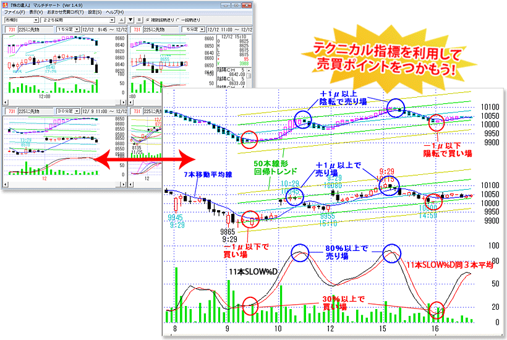Open the 30分足 timeframe dropdown
This screenshot has height=340, width=507.
click(x=77, y=111)
